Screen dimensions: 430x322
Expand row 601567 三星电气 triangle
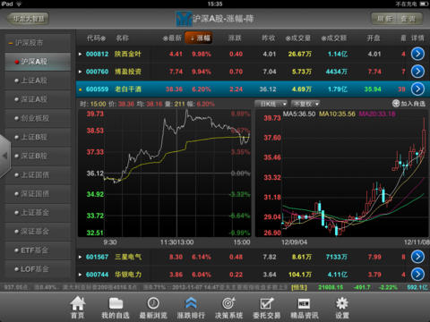[80, 257]
